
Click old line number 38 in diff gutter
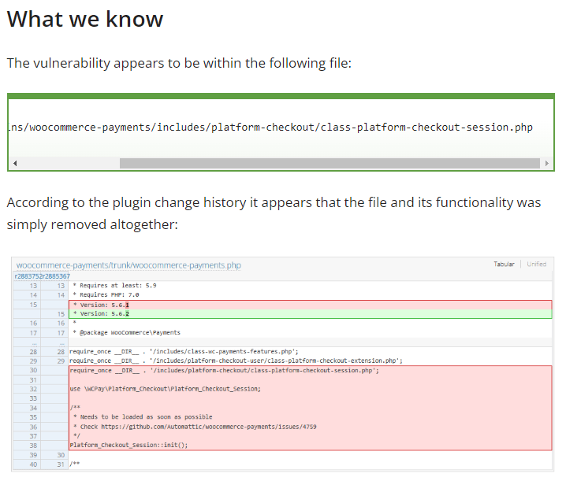[33, 446]
